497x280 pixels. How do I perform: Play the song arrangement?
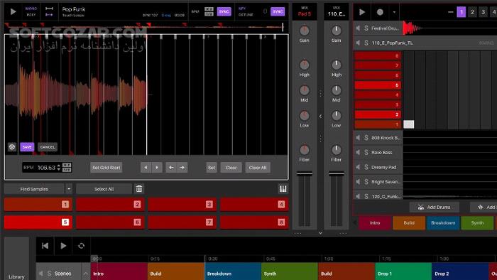click(x=63, y=246)
